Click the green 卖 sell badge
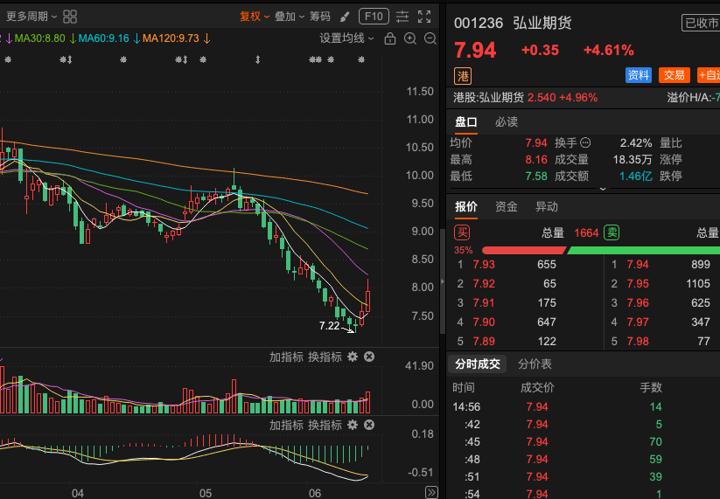Screen dimensions: 720x499 612,233
